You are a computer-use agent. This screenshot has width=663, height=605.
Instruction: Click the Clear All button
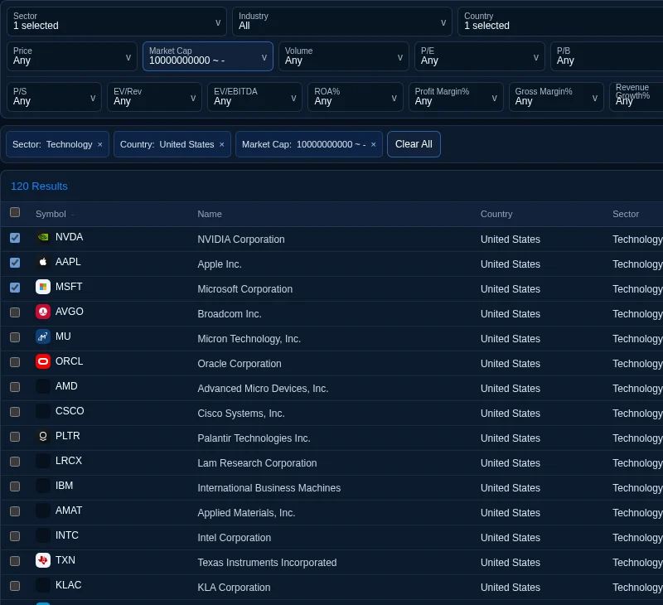click(x=414, y=144)
